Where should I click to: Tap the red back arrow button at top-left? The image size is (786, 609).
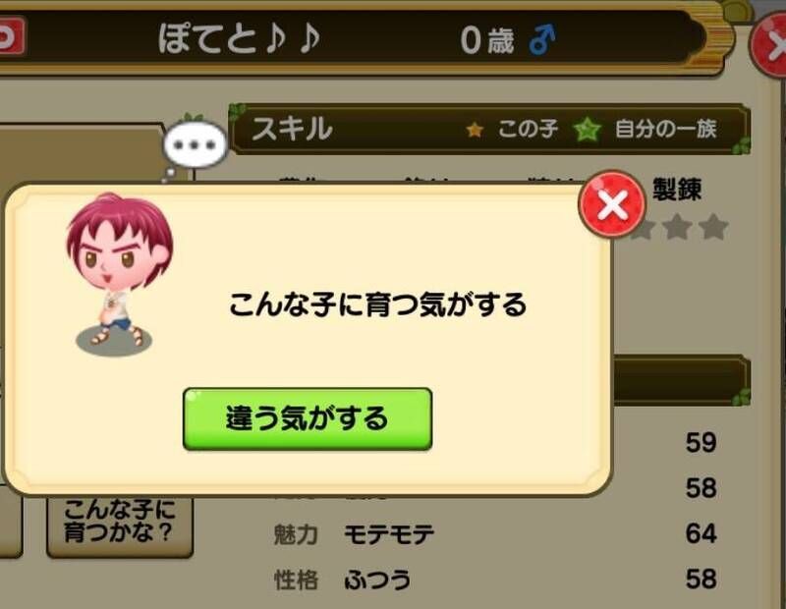[11, 36]
